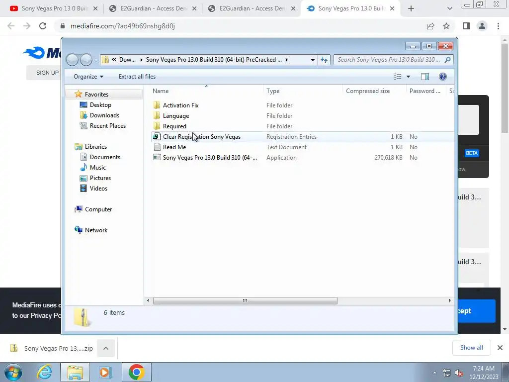Select the Required folder
Image resolution: width=509 pixels, height=382 pixels.
tap(174, 126)
